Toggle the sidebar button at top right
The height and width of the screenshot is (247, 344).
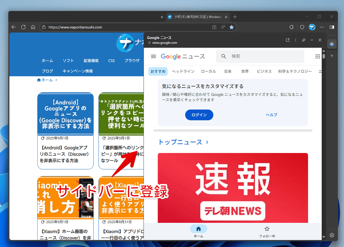332,27
